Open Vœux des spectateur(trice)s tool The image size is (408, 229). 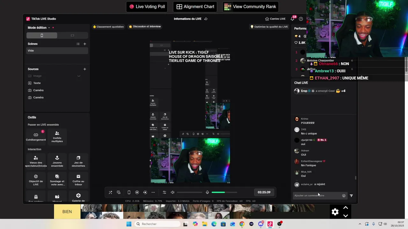(x=36, y=161)
